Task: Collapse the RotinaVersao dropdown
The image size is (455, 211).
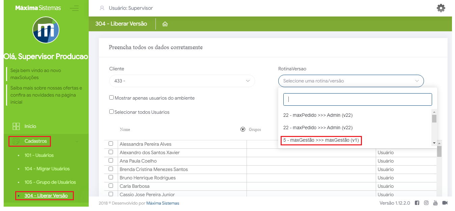Action: (x=351, y=81)
